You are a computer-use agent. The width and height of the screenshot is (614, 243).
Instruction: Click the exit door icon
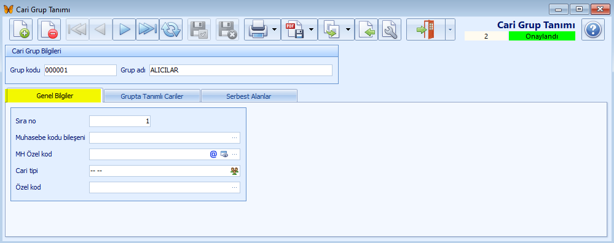point(426,29)
